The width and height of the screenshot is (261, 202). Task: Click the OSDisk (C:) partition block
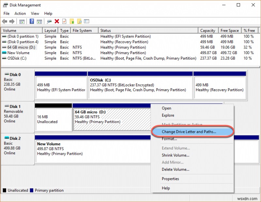pyautogui.click(x=140, y=86)
